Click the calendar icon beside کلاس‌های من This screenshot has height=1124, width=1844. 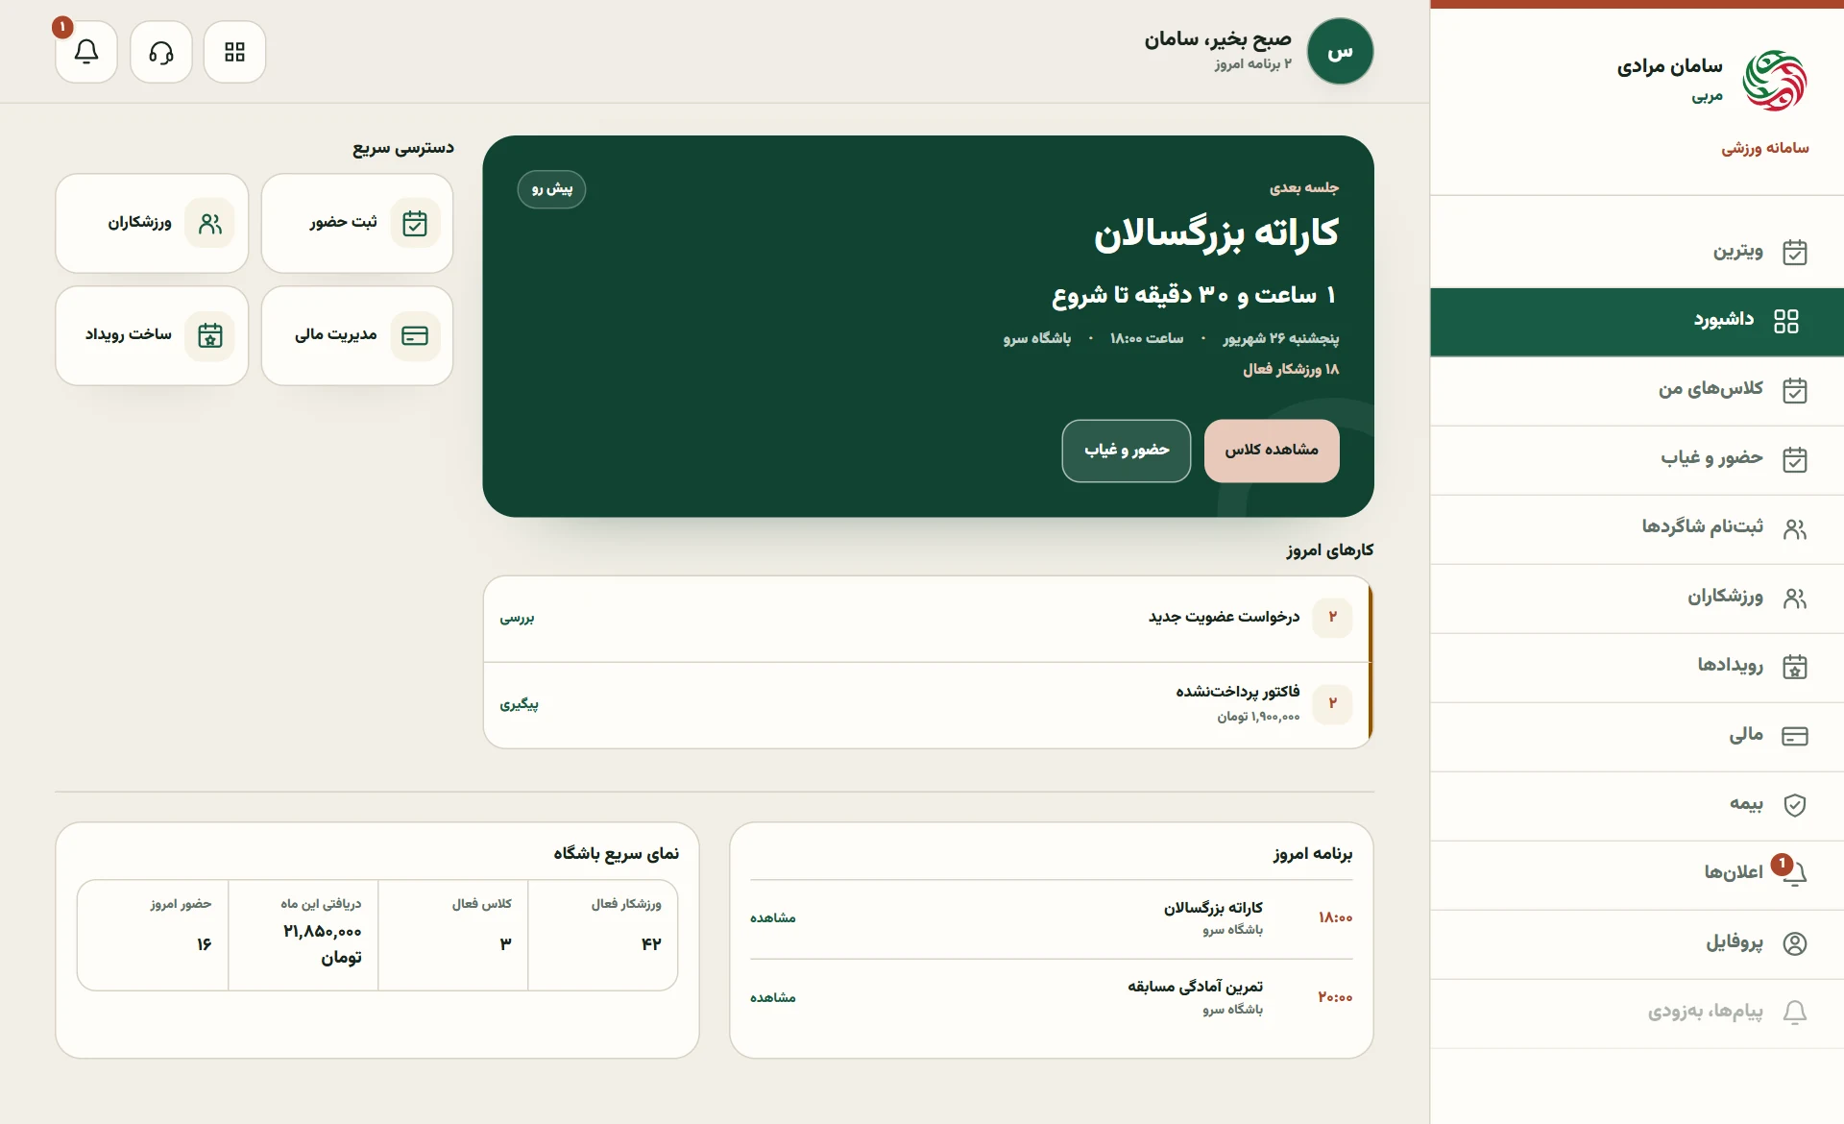click(x=1794, y=390)
